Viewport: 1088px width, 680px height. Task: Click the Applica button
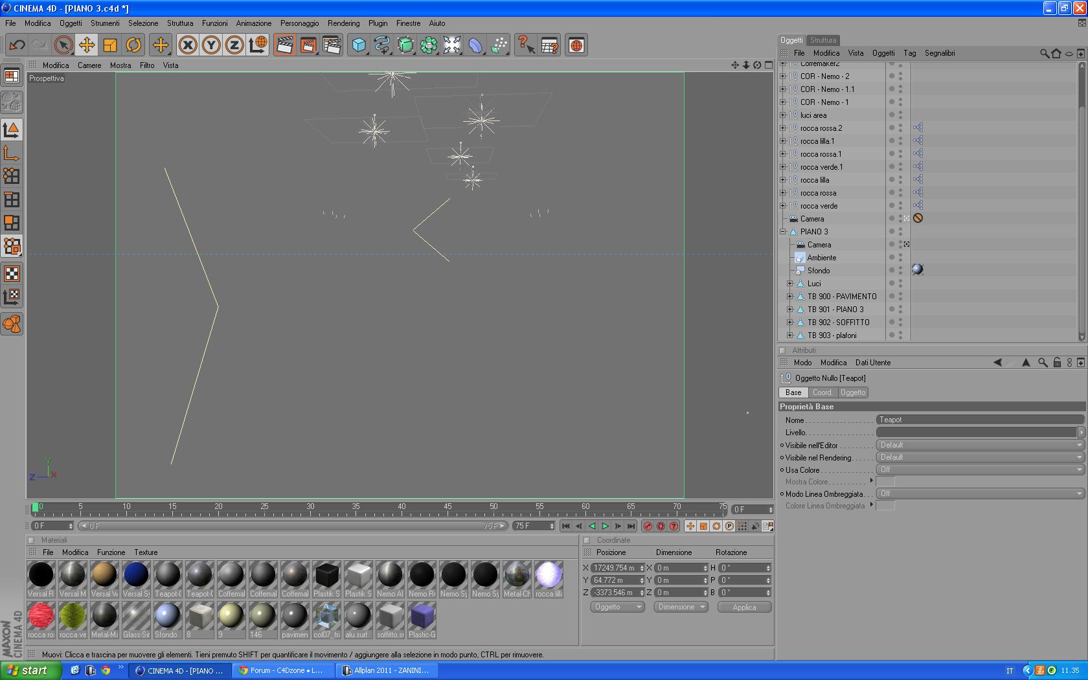click(x=744, y=607)
